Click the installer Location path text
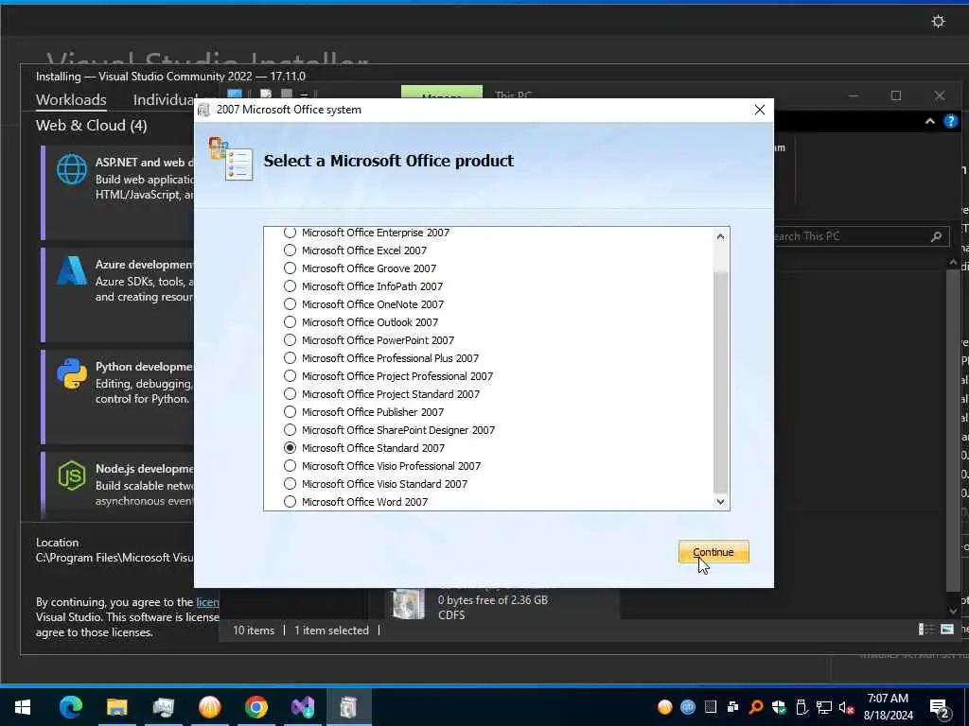969x726 pixels. (115, 558)
